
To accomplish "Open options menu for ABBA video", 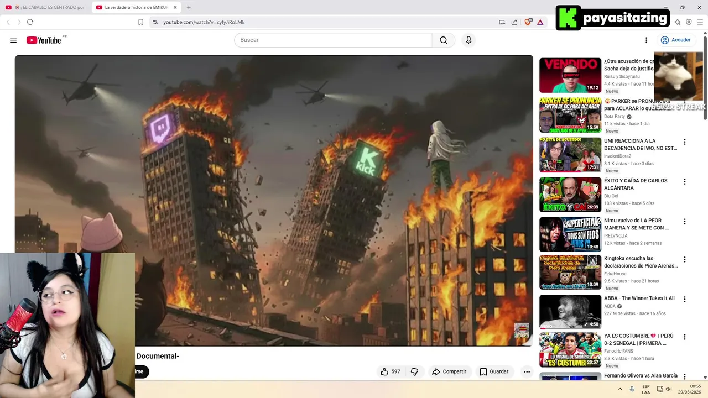I will click(684, 299).
